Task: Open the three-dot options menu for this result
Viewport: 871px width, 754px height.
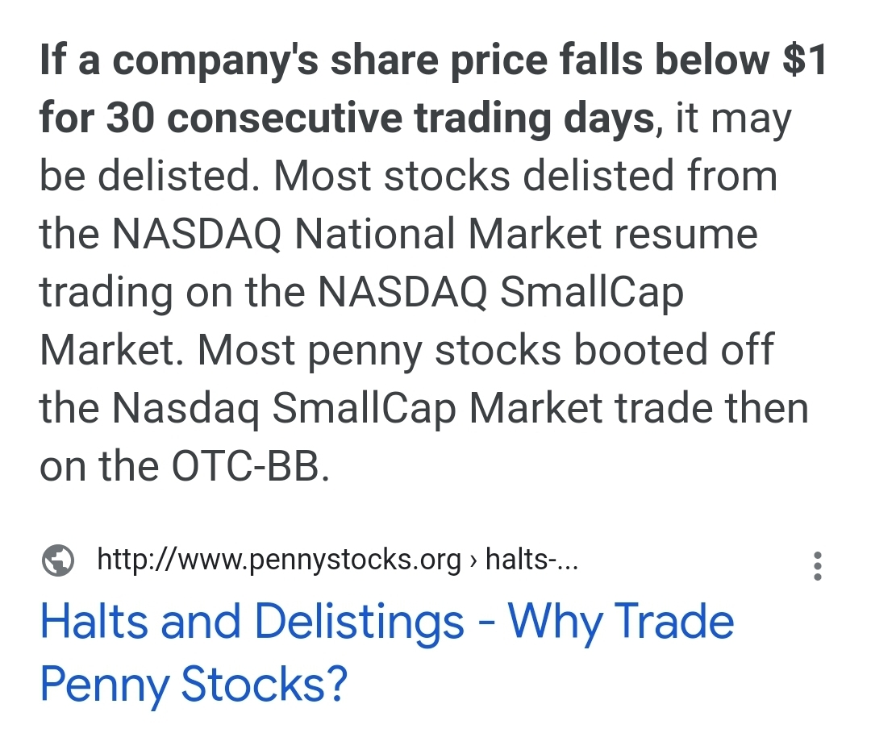Action: point(817,566)
